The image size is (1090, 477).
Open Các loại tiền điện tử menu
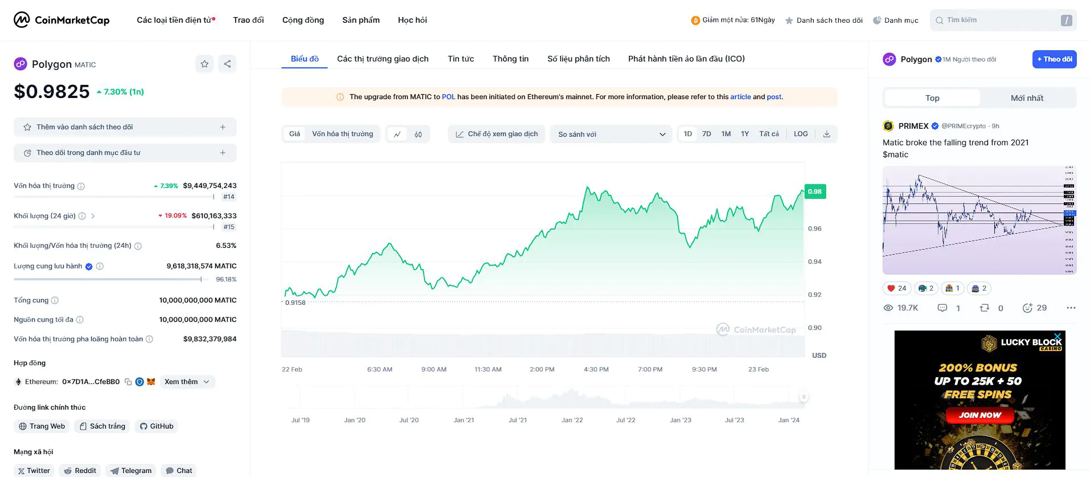pyautogui.click(x=175, y=20)
